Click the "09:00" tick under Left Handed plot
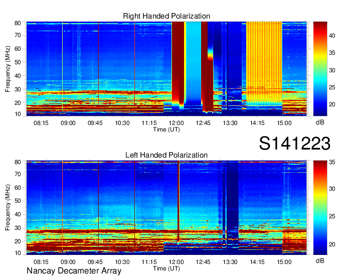 [68, 262]
